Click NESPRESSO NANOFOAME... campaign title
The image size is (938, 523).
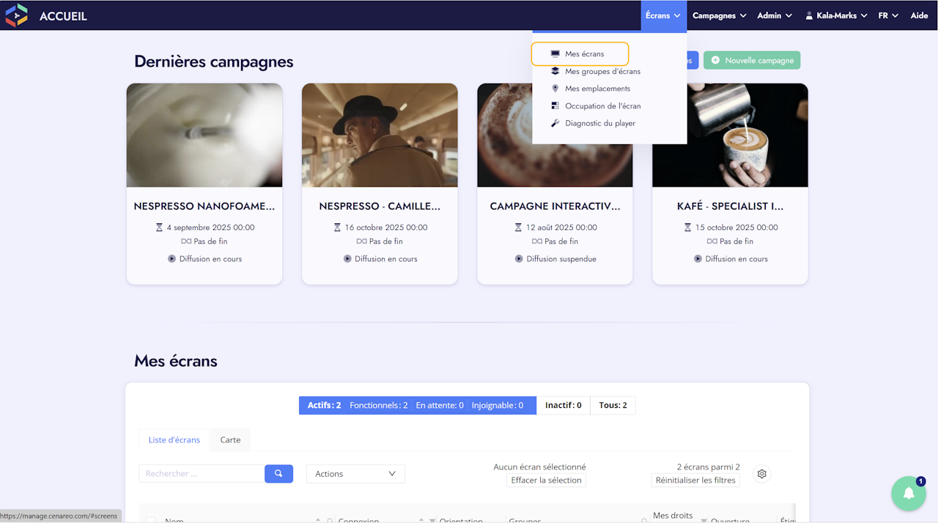[x=204, y=207]
